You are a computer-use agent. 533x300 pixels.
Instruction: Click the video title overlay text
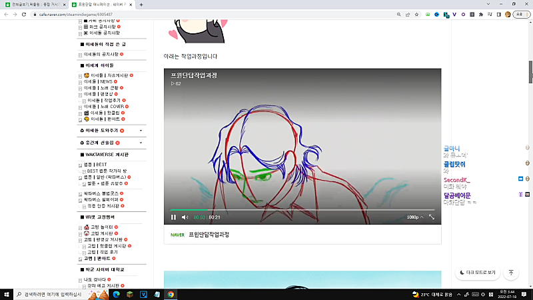pos(194,75)
